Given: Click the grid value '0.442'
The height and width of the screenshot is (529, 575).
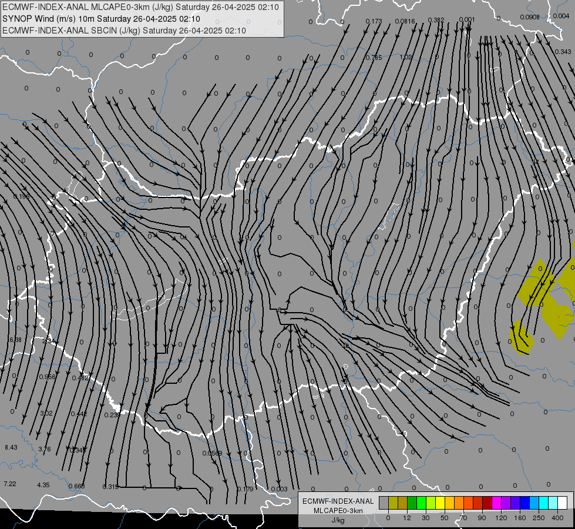Looking at the screenshot, I should coord(79,414).
